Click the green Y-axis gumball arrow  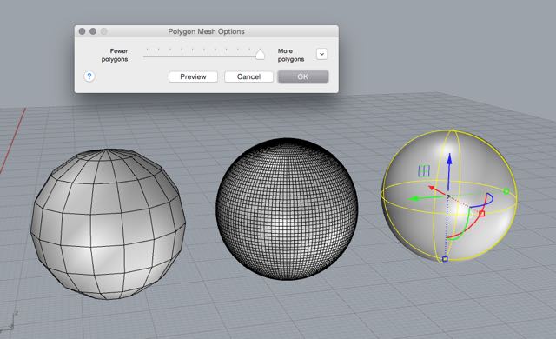(x=426, y=198)
